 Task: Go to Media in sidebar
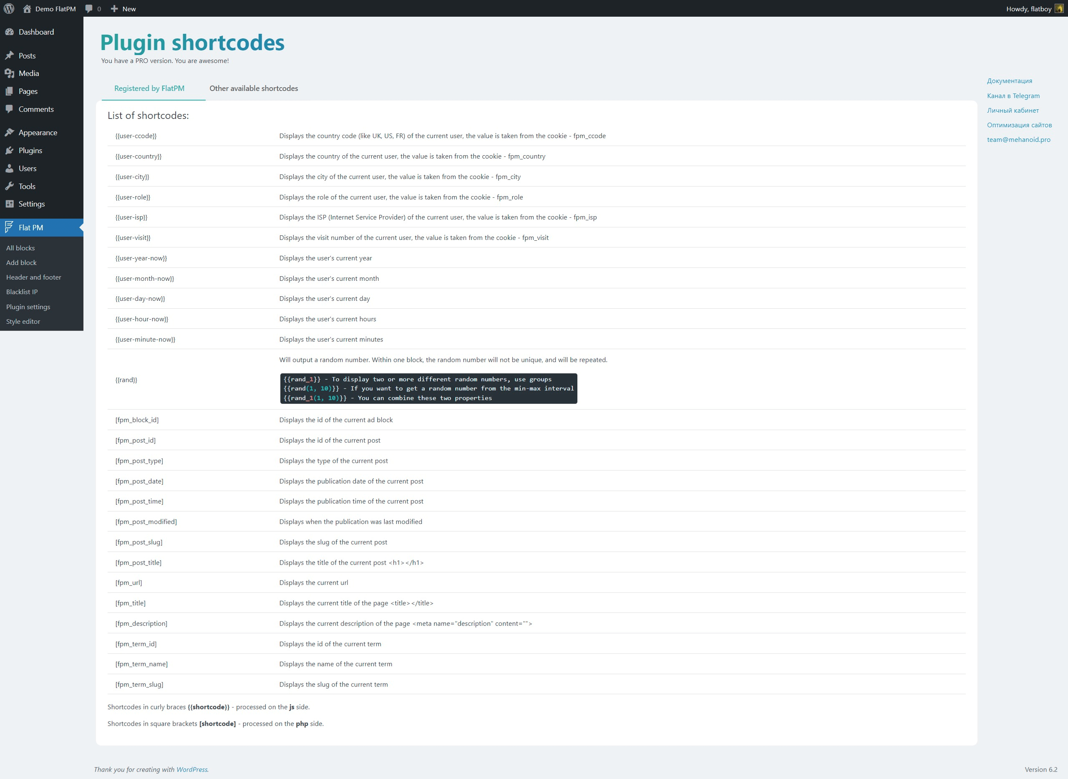click(x=41, y=73)
